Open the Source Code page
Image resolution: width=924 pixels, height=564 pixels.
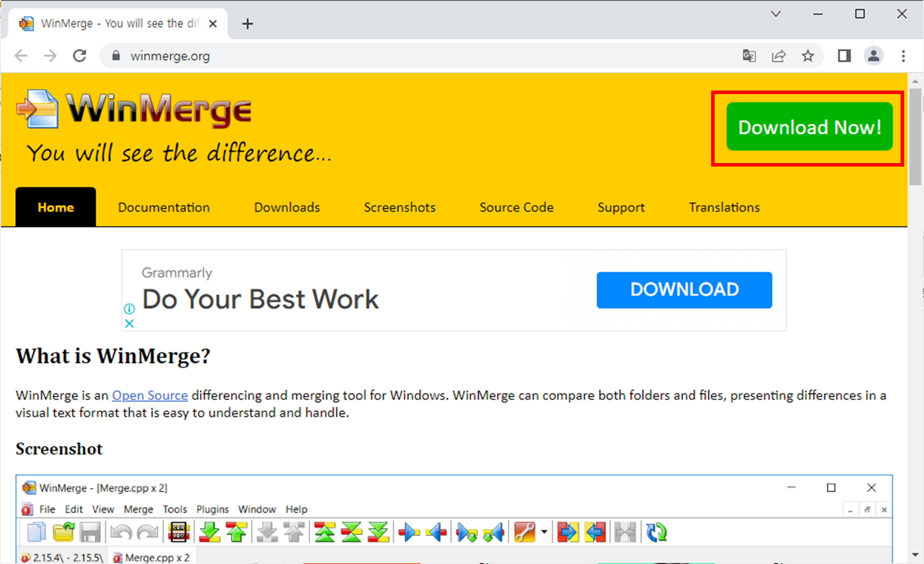(x=516, y=207)
